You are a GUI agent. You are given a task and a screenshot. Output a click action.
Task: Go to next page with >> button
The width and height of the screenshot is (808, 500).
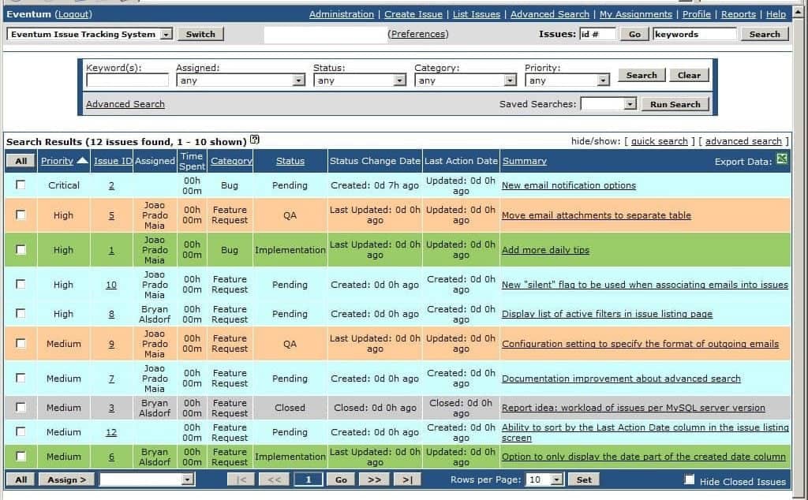(x=374, y=479)
